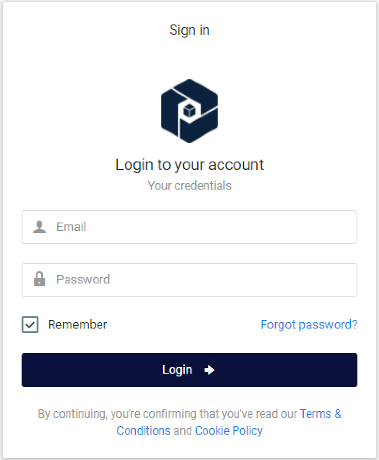Open the Forgot password? link
Screen dimensions: 379x460
point(309,325)
